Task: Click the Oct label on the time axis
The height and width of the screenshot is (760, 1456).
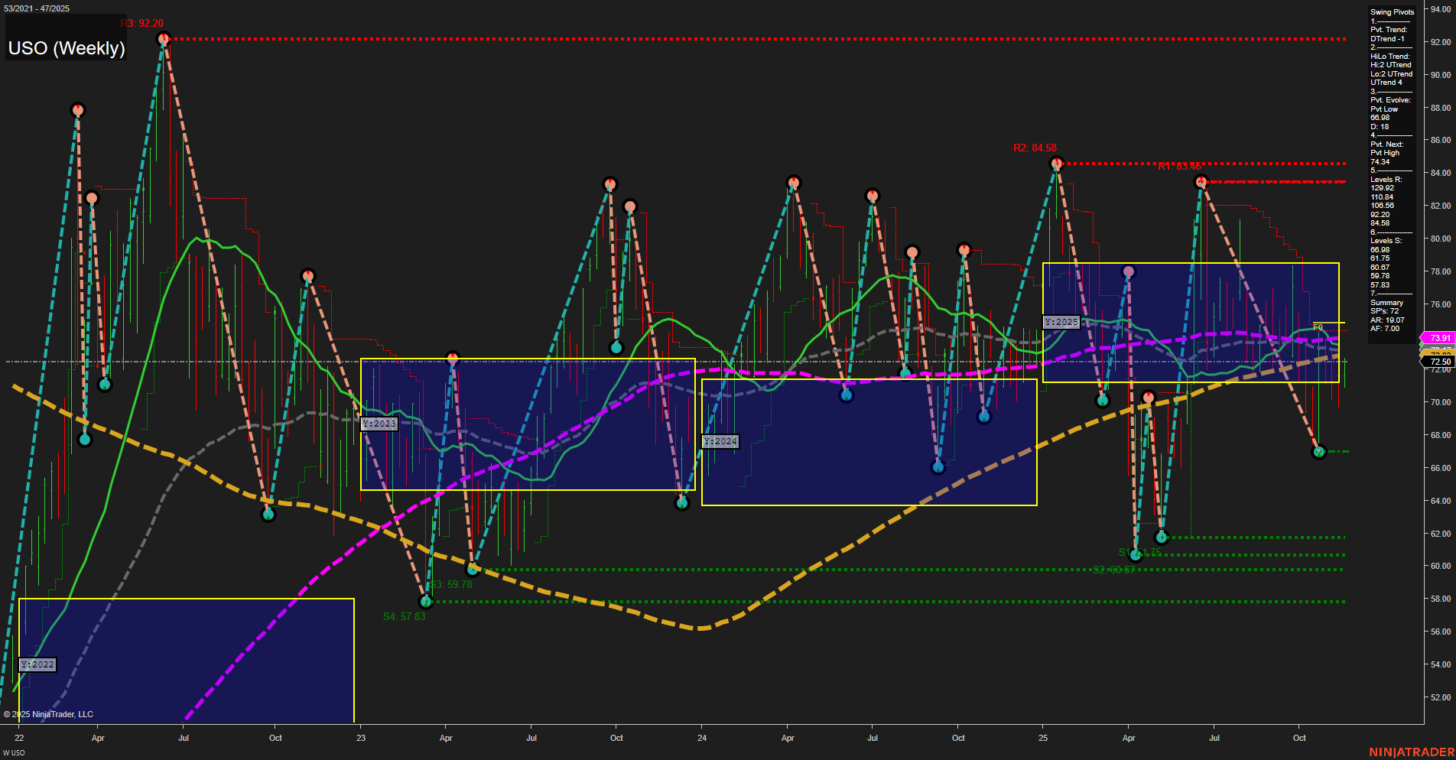Action: 275,738
